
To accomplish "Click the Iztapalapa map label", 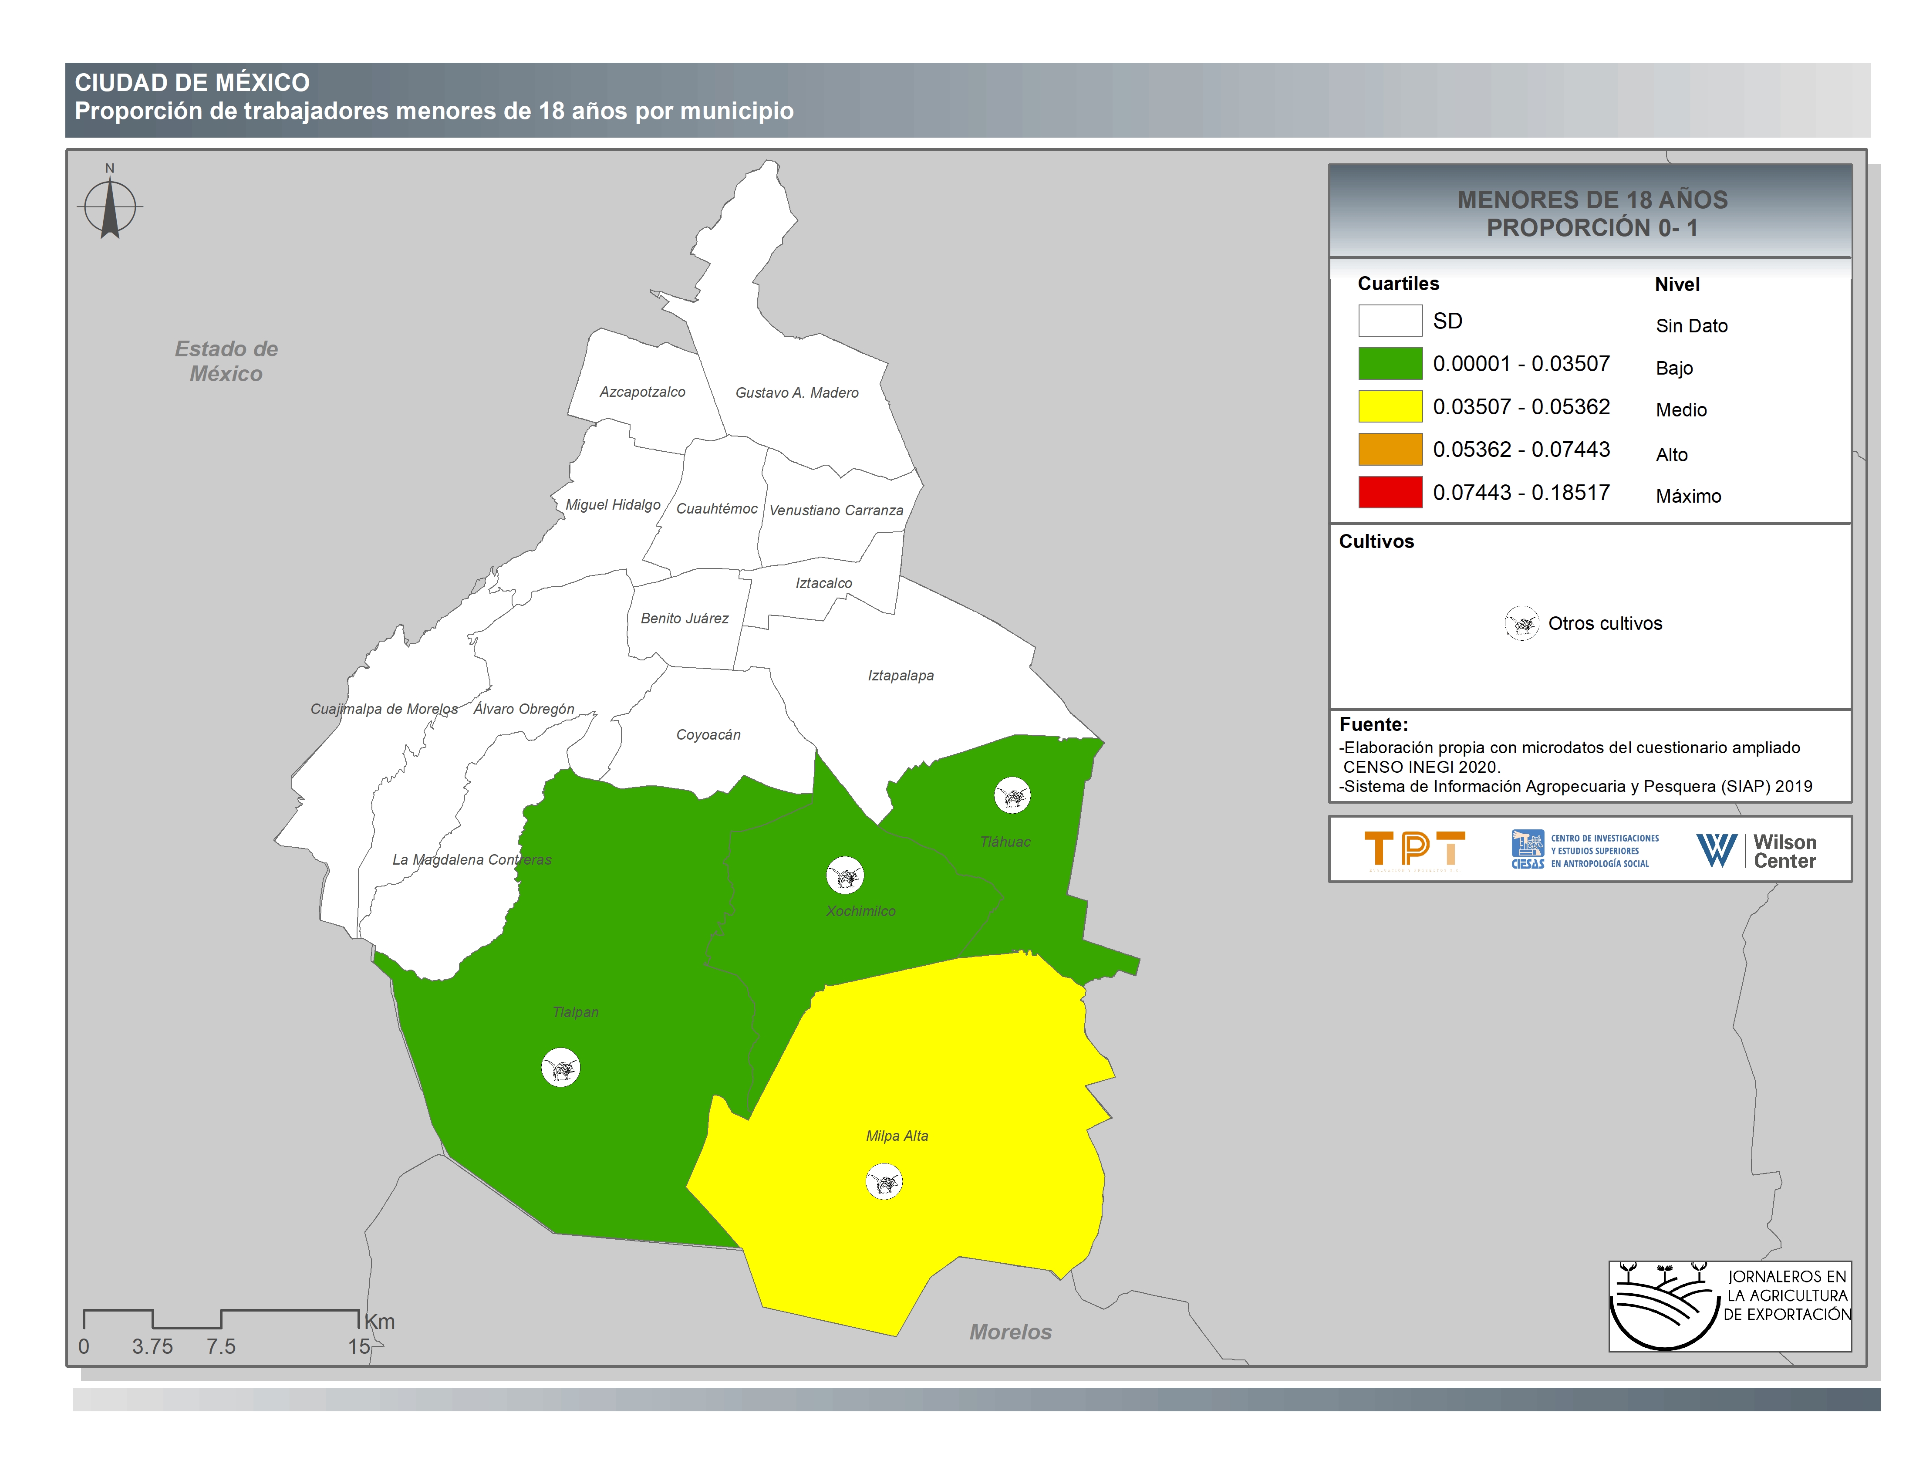I will [x=900, y=676].
